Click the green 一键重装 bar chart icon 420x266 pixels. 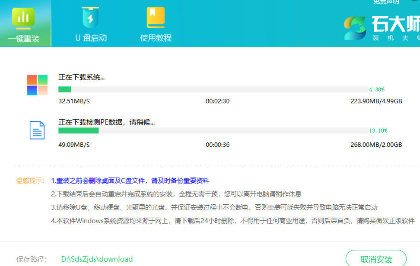pyautogui.click(x=23, y=18)
